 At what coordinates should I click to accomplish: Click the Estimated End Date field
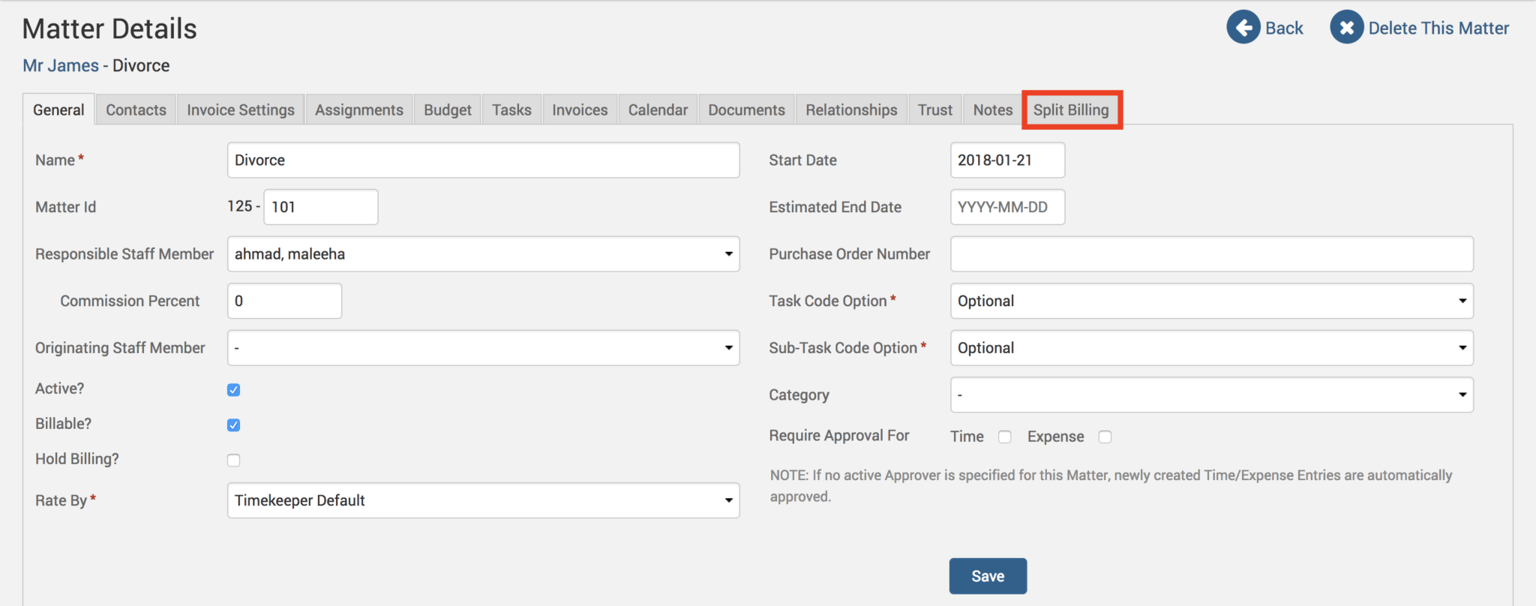pyautogui.click(x=1006, y=208)
